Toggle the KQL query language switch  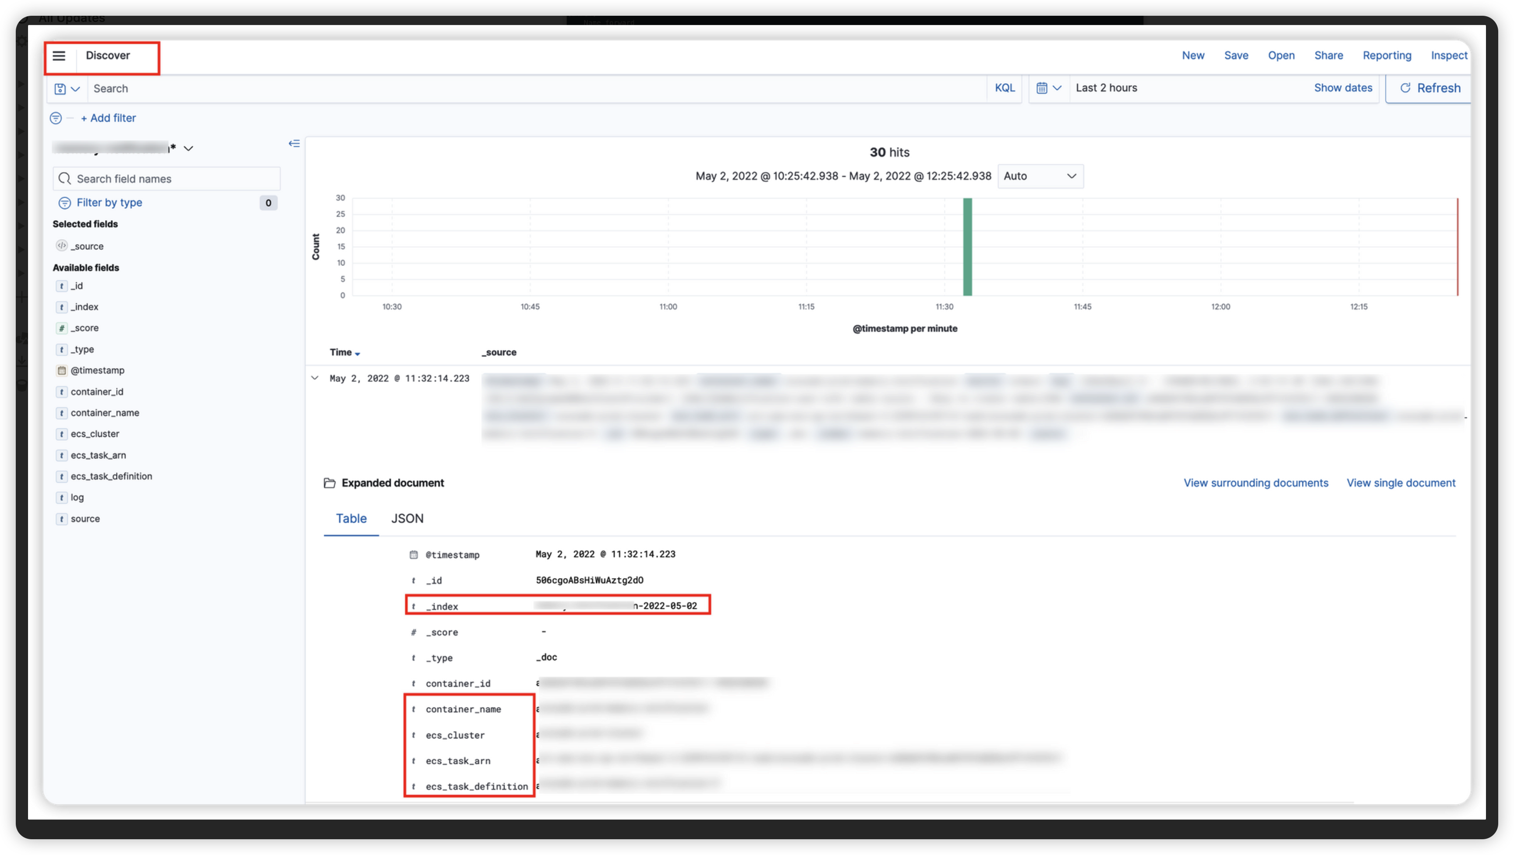(1005, 88)
